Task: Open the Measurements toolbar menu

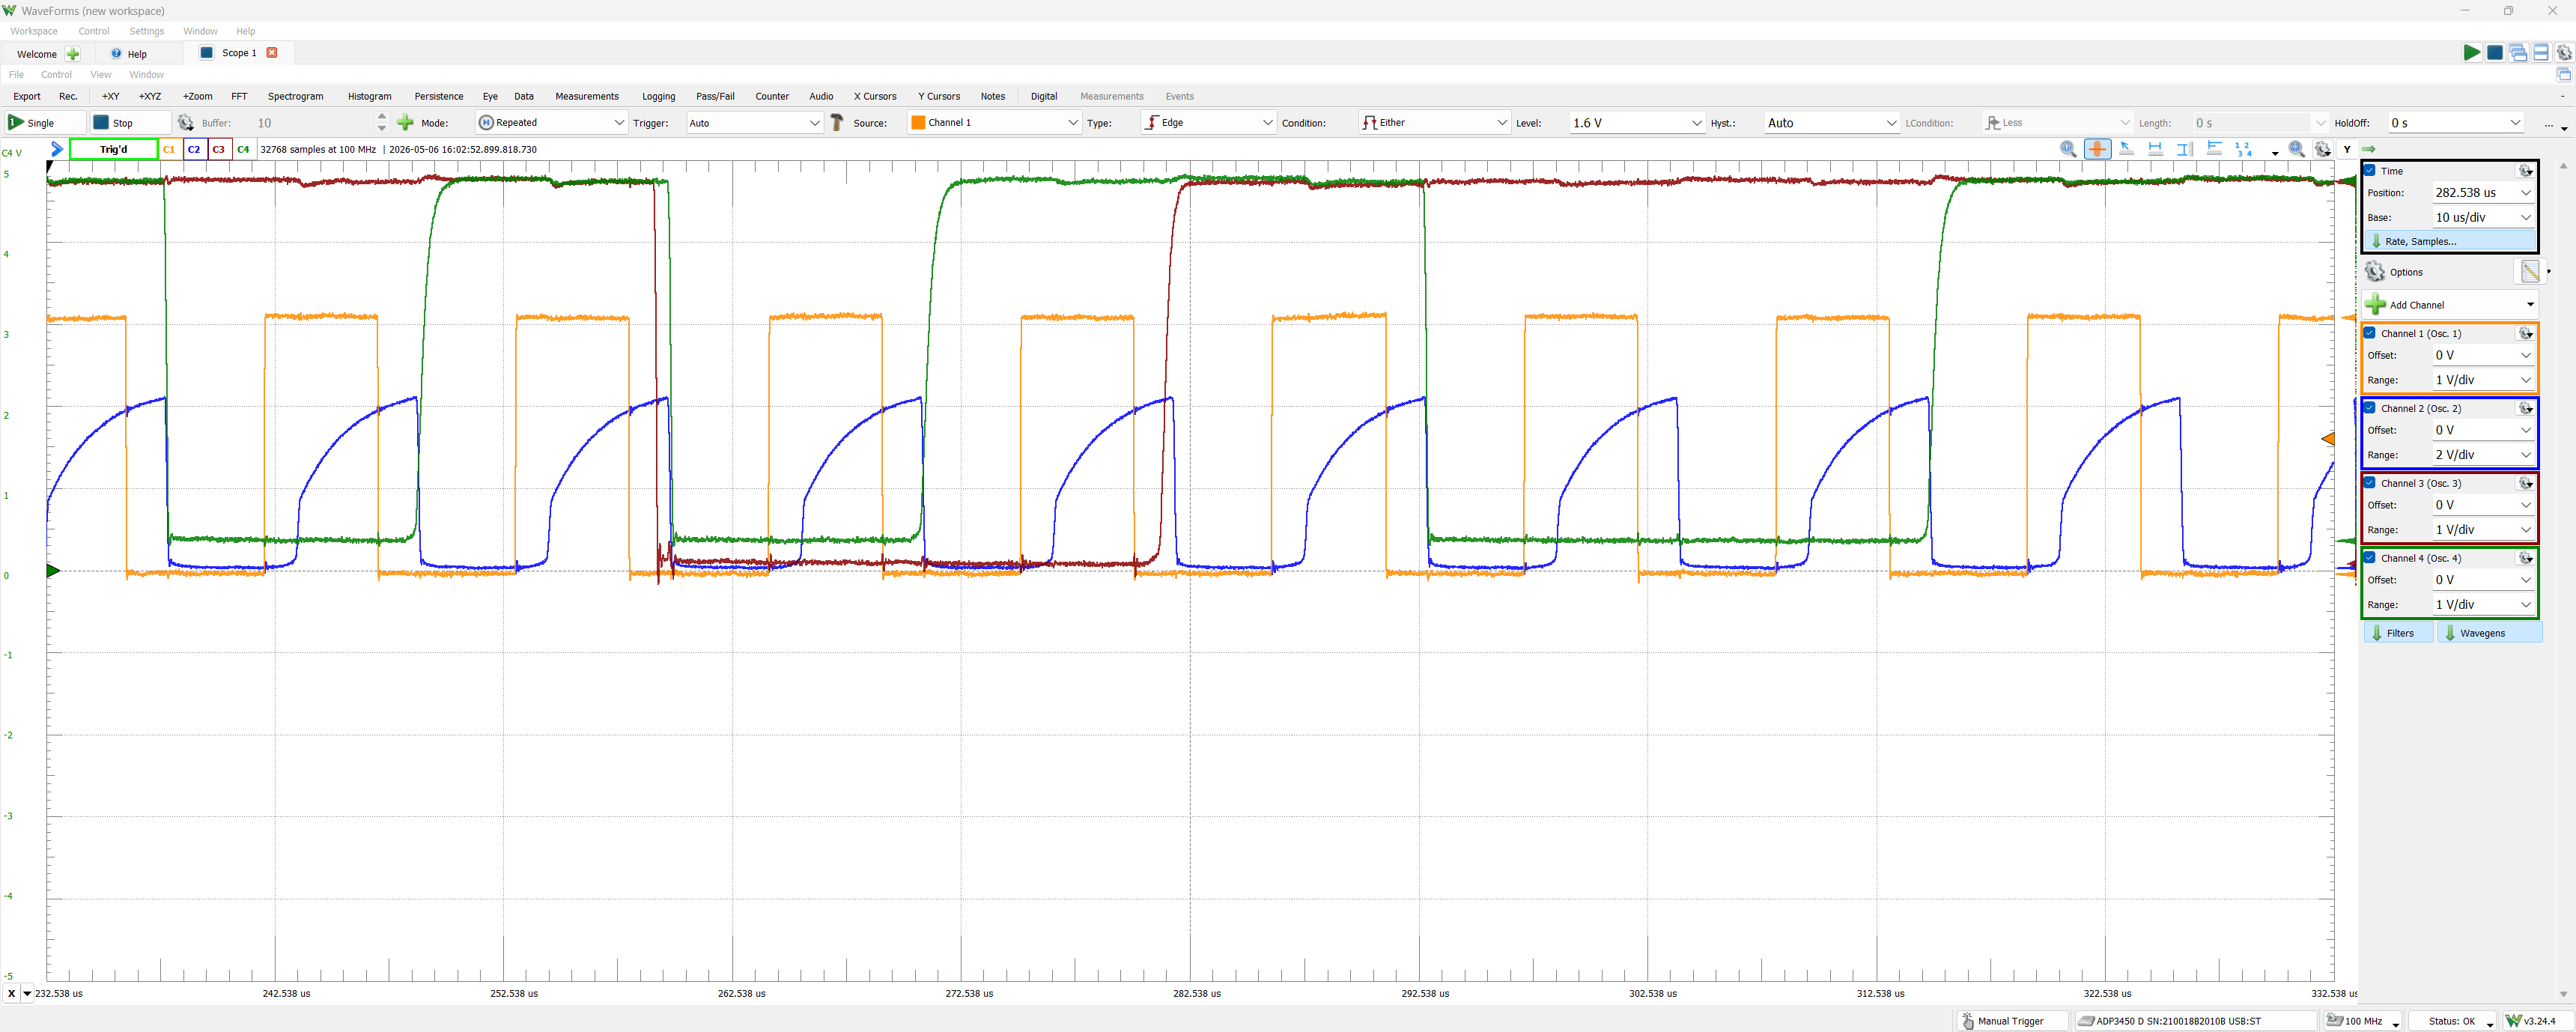Action: pos(587,97)
